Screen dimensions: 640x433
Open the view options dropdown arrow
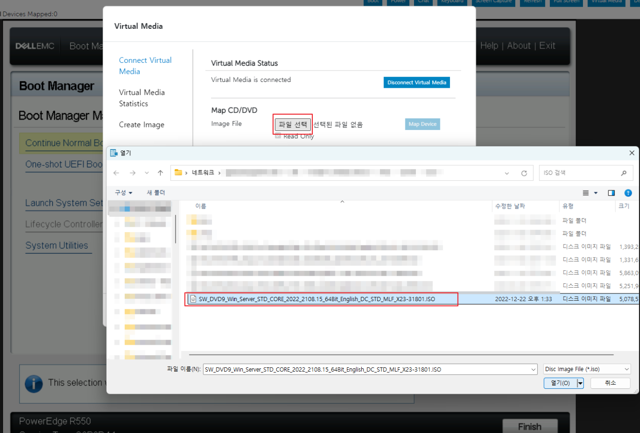tap(596, 193)
